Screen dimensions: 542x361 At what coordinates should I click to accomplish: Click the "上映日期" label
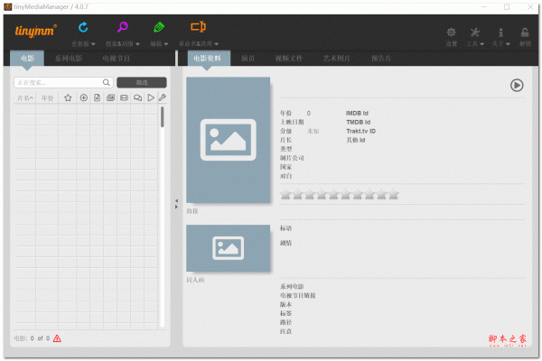click(292, 122)
